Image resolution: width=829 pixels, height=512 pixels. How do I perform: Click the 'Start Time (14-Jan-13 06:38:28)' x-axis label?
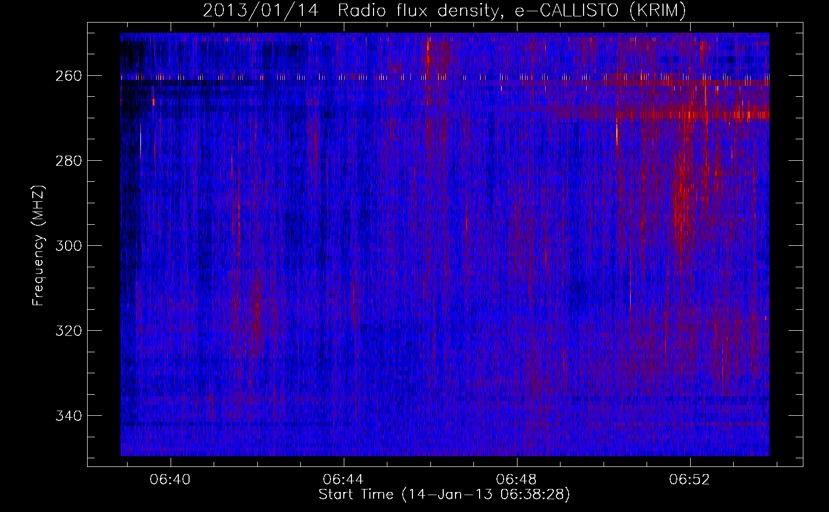click(x=444, y=495)
